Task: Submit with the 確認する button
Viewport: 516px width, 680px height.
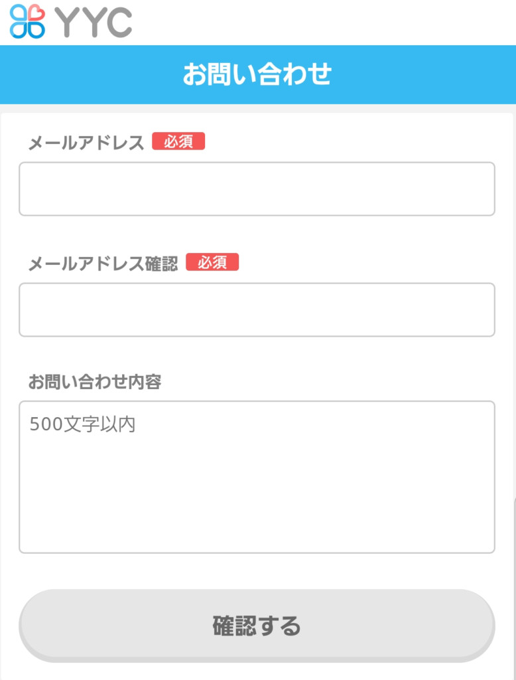Action: point(257,626)
